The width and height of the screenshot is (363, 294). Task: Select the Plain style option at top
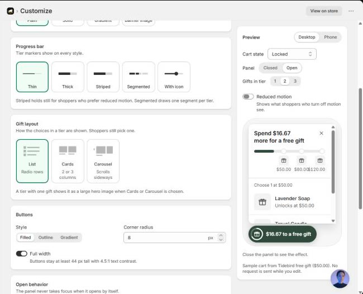[x=32, y=23]
